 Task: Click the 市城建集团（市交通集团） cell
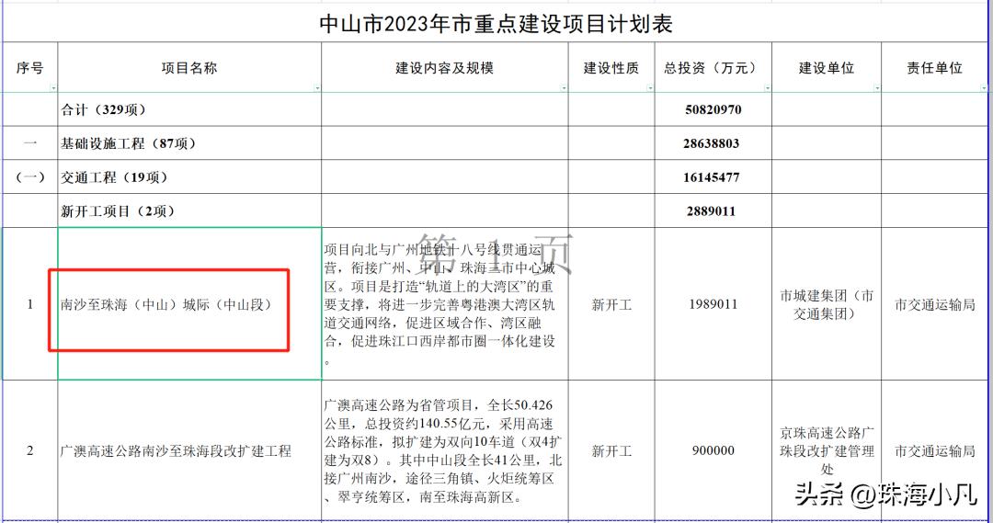tap(827, 304)
